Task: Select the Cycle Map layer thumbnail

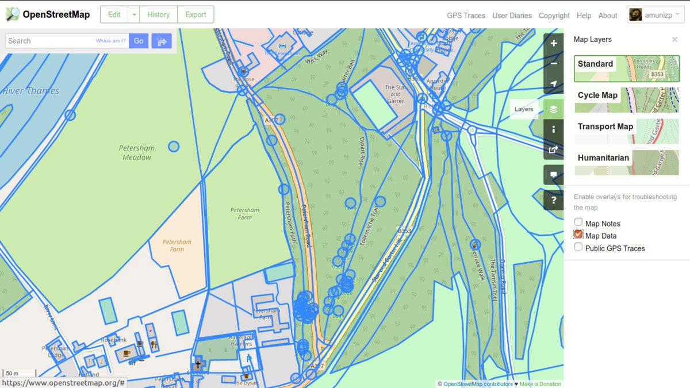Action: point(627,100)
